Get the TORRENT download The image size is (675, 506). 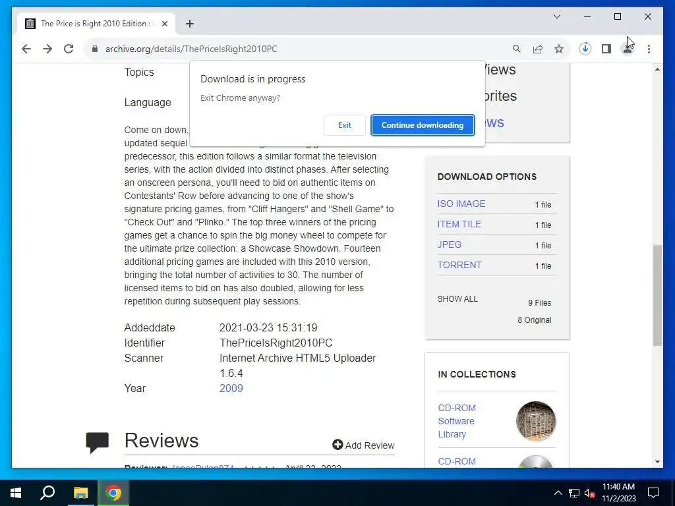[x=459, y=265]
